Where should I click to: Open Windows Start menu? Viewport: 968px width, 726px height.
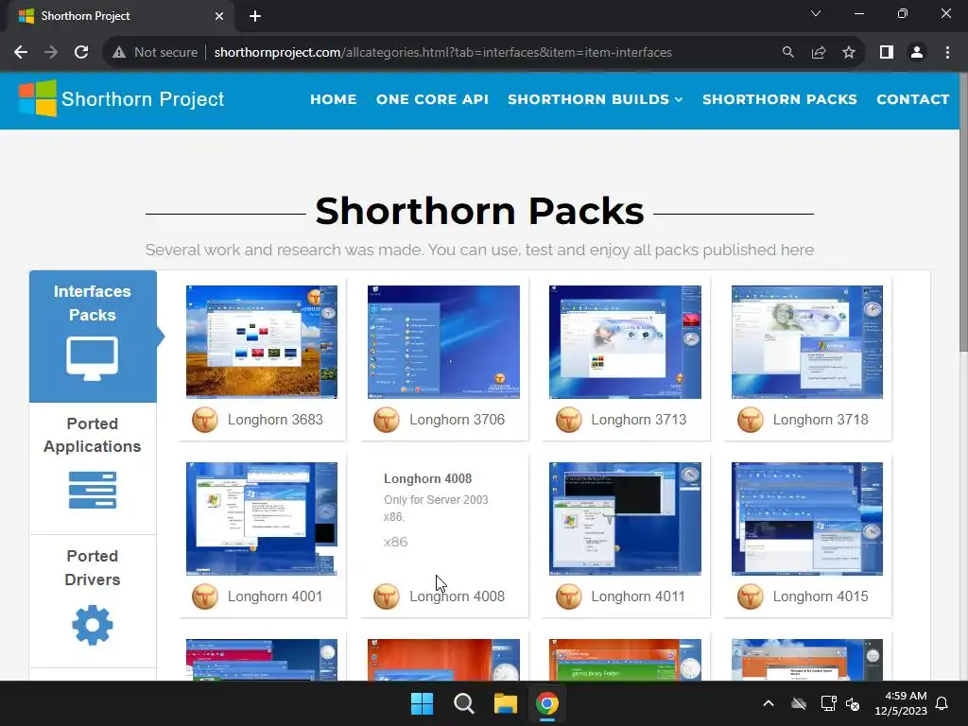click(x=423, y=703)
